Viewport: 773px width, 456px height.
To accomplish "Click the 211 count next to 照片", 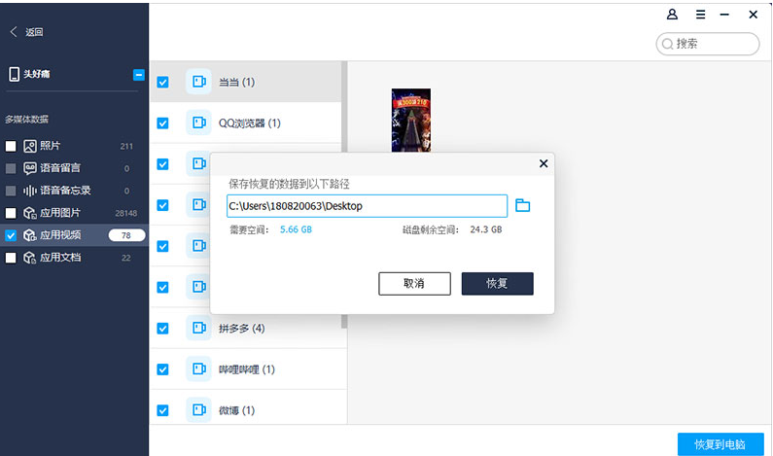I will point(126,146).
